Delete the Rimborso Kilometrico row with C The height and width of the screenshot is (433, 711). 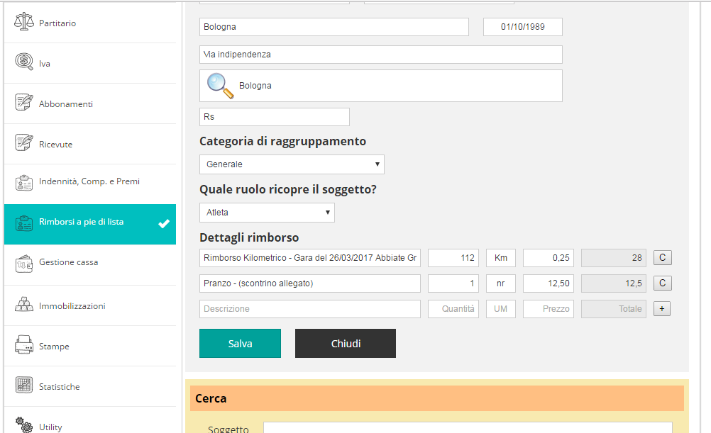662,258
